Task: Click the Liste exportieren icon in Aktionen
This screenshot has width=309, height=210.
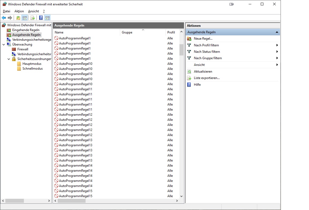Action: click(x=189, y=78)
